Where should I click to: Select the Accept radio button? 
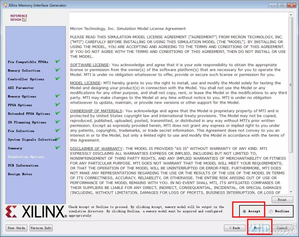(x=244, y=211)
